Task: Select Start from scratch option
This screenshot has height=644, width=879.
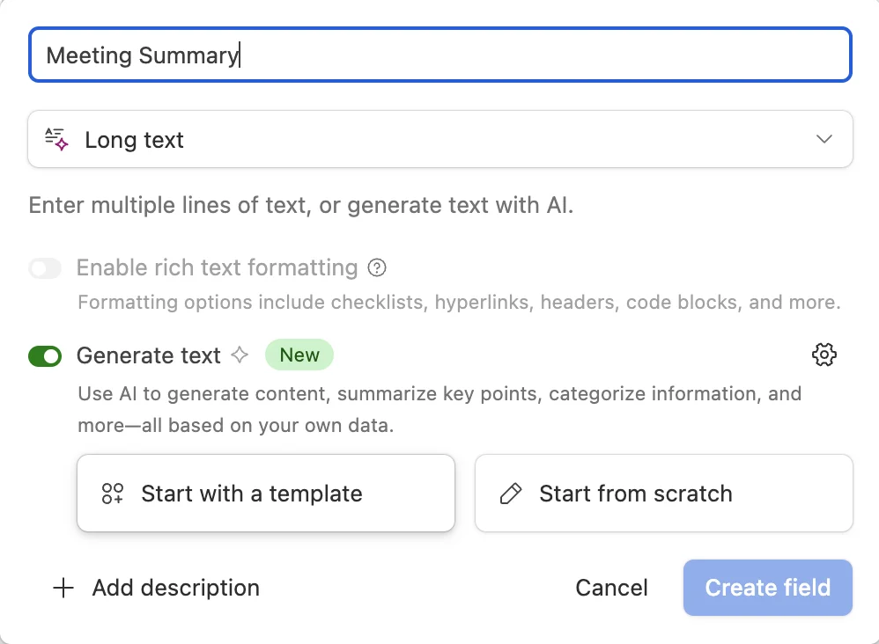Action: coord(663,494)
